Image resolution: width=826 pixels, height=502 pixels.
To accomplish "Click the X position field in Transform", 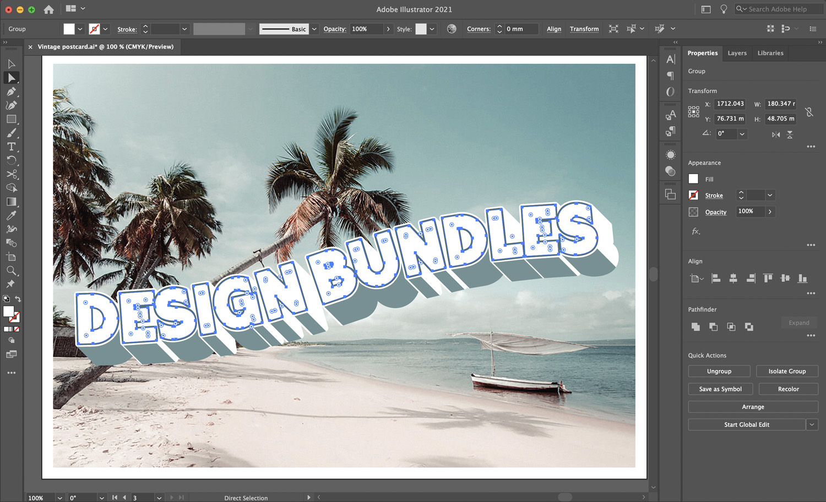I will [x=730, y=104].
